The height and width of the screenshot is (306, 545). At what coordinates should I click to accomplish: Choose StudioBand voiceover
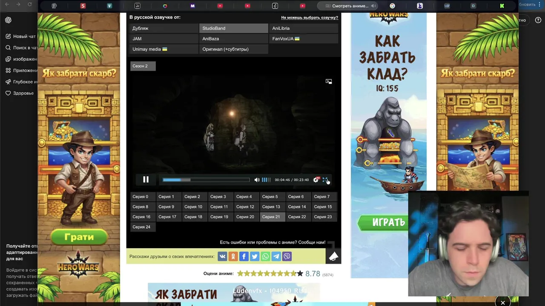tap(234, 28)
